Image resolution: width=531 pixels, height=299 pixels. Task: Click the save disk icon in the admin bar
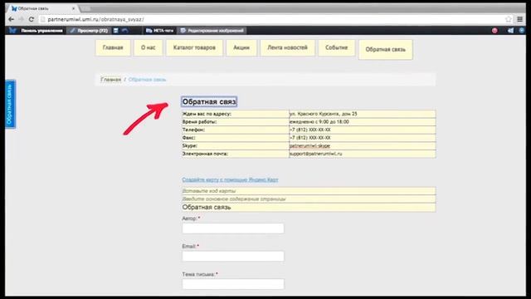[116, 31]
